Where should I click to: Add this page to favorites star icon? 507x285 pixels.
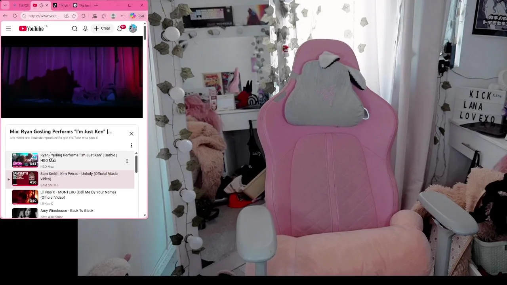[74, 16]
